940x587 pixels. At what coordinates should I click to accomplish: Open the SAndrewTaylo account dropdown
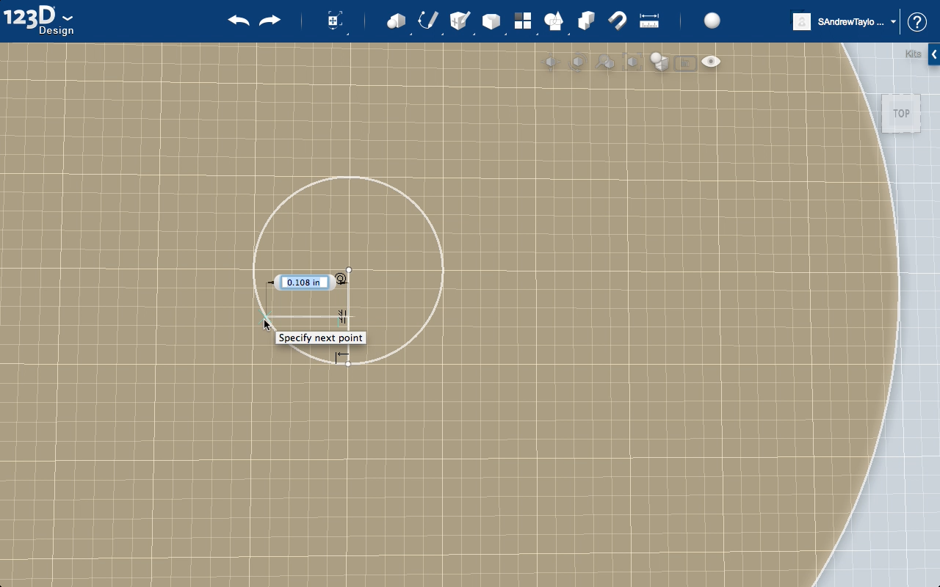[x=856, y=22]
